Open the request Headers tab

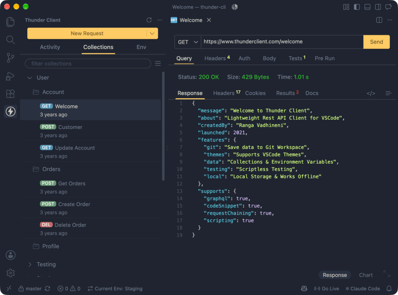point(217,58)
